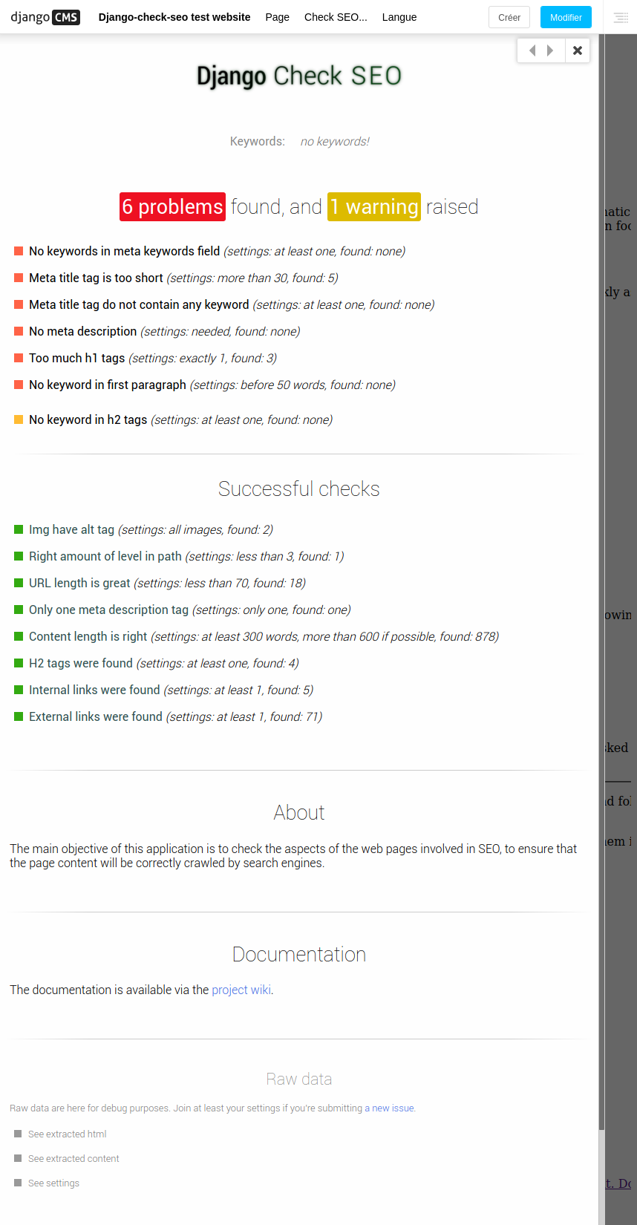The height and width of the screenshot is (1225, 637).
Task: Expand the See extracted html section
Action: point(67,1134)
